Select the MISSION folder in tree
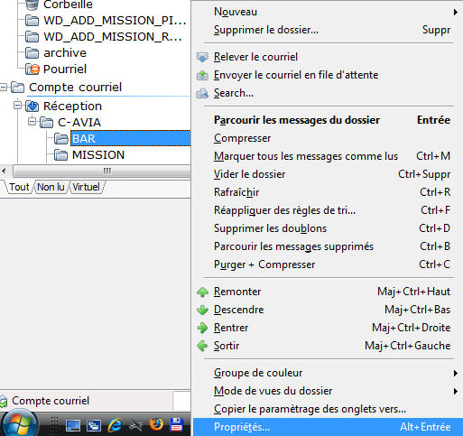Screen dimensions: 463x436 tap(98, 155)
